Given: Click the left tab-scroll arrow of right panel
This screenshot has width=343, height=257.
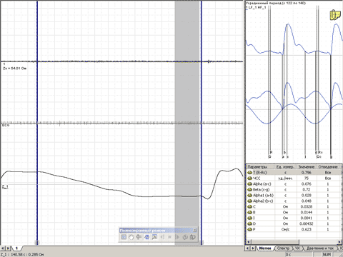Looking at the screenshot, I should pyautogui.click(x=247, y=248).
